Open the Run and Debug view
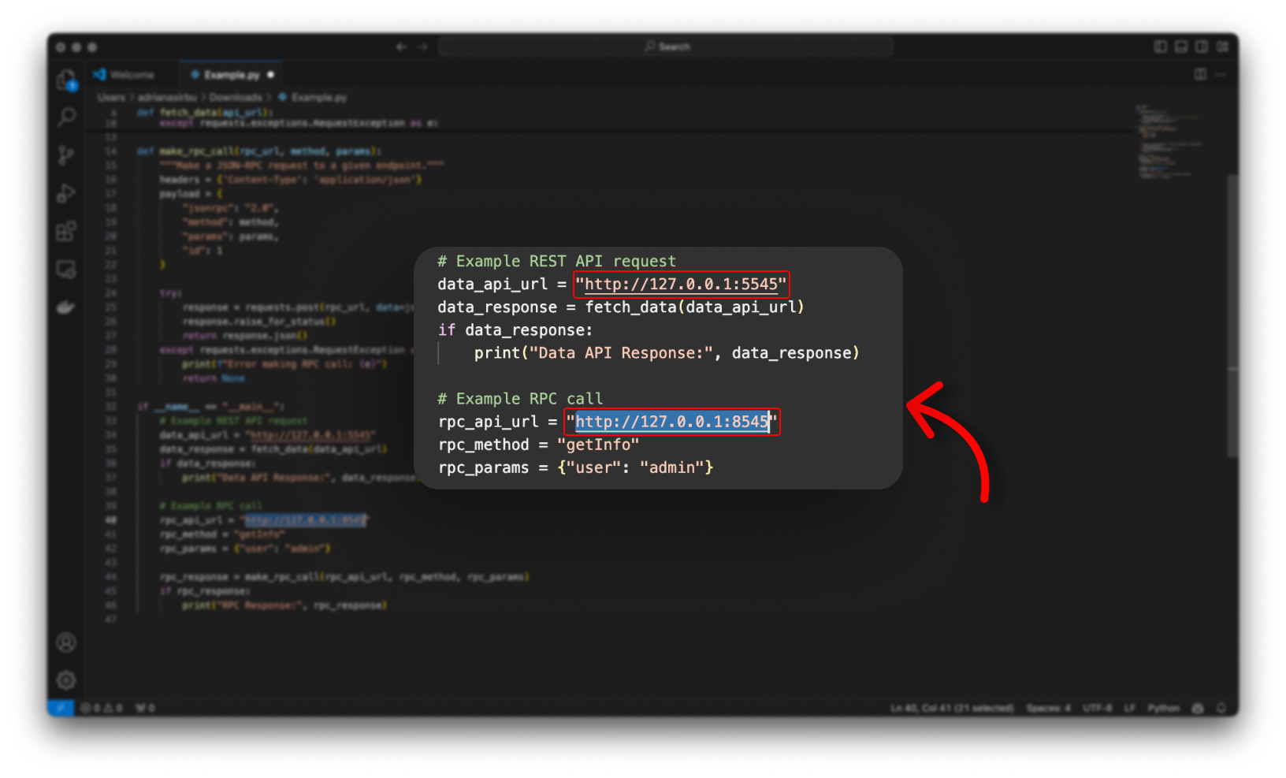The image size is (1286, 778). [x=66, y=193]
